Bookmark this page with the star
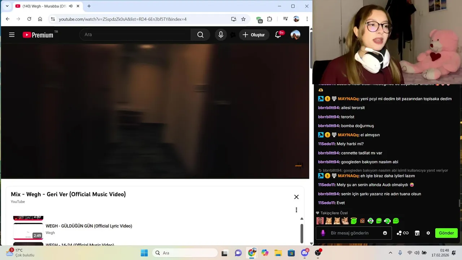The height and width of the screenshot is (260, 462). 243,19
